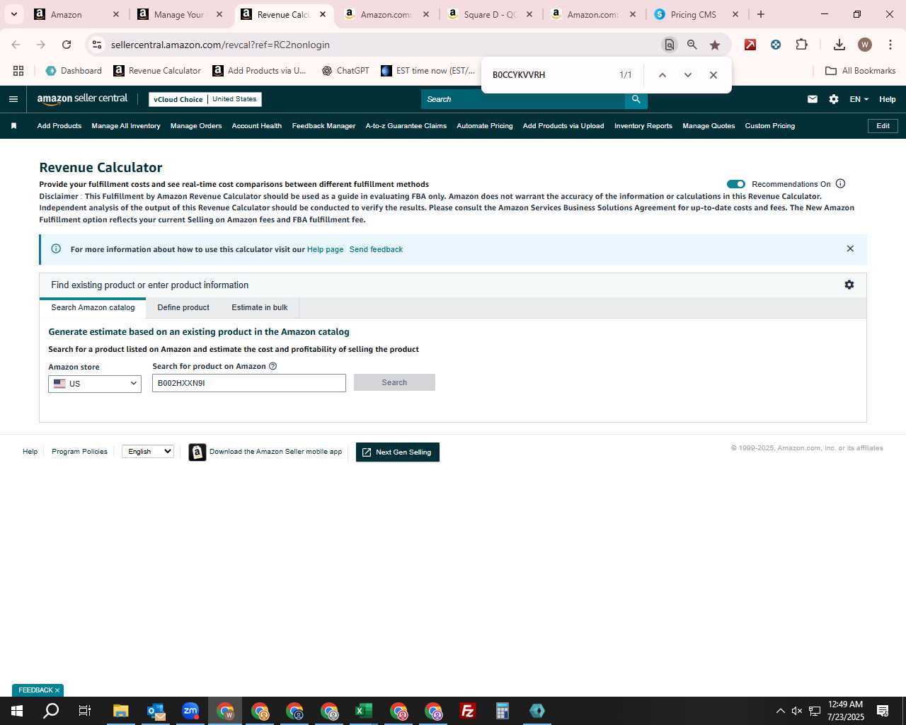Click the Seller Central search field
Screen dimensions: 906x725
[x=523, y=99]
